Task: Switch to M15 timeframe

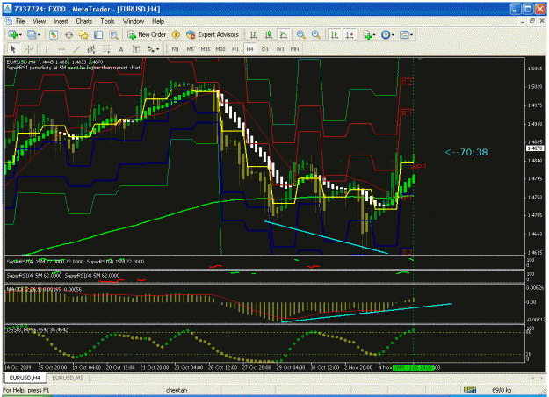Action: (206, 49)
